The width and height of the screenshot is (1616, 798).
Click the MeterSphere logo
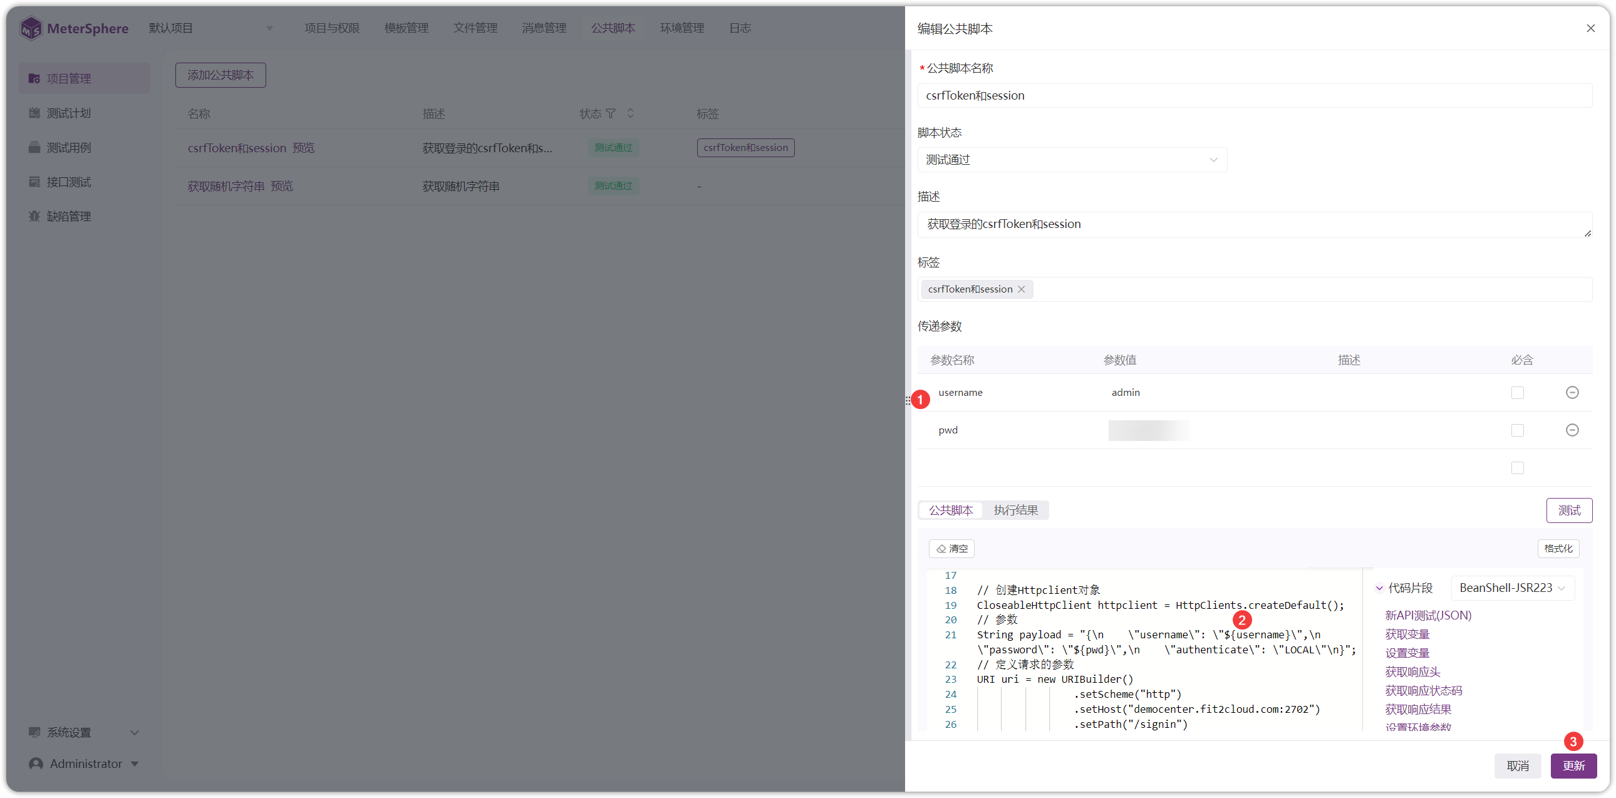74,28
